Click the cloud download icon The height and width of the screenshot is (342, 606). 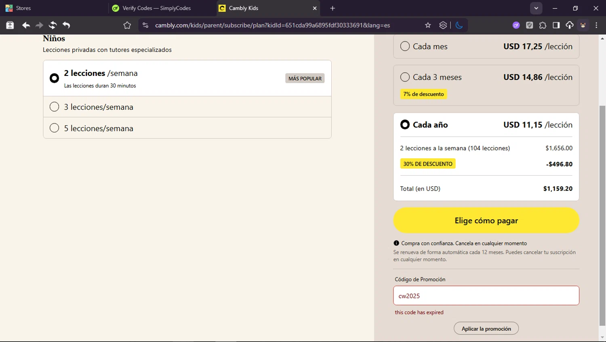(x=570, y=25)
